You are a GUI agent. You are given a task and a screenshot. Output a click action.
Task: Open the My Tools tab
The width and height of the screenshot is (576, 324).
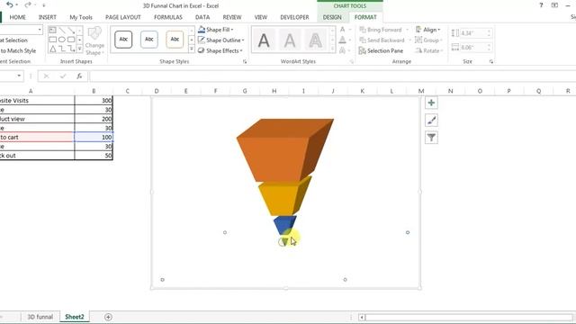[x=81, y=17]
